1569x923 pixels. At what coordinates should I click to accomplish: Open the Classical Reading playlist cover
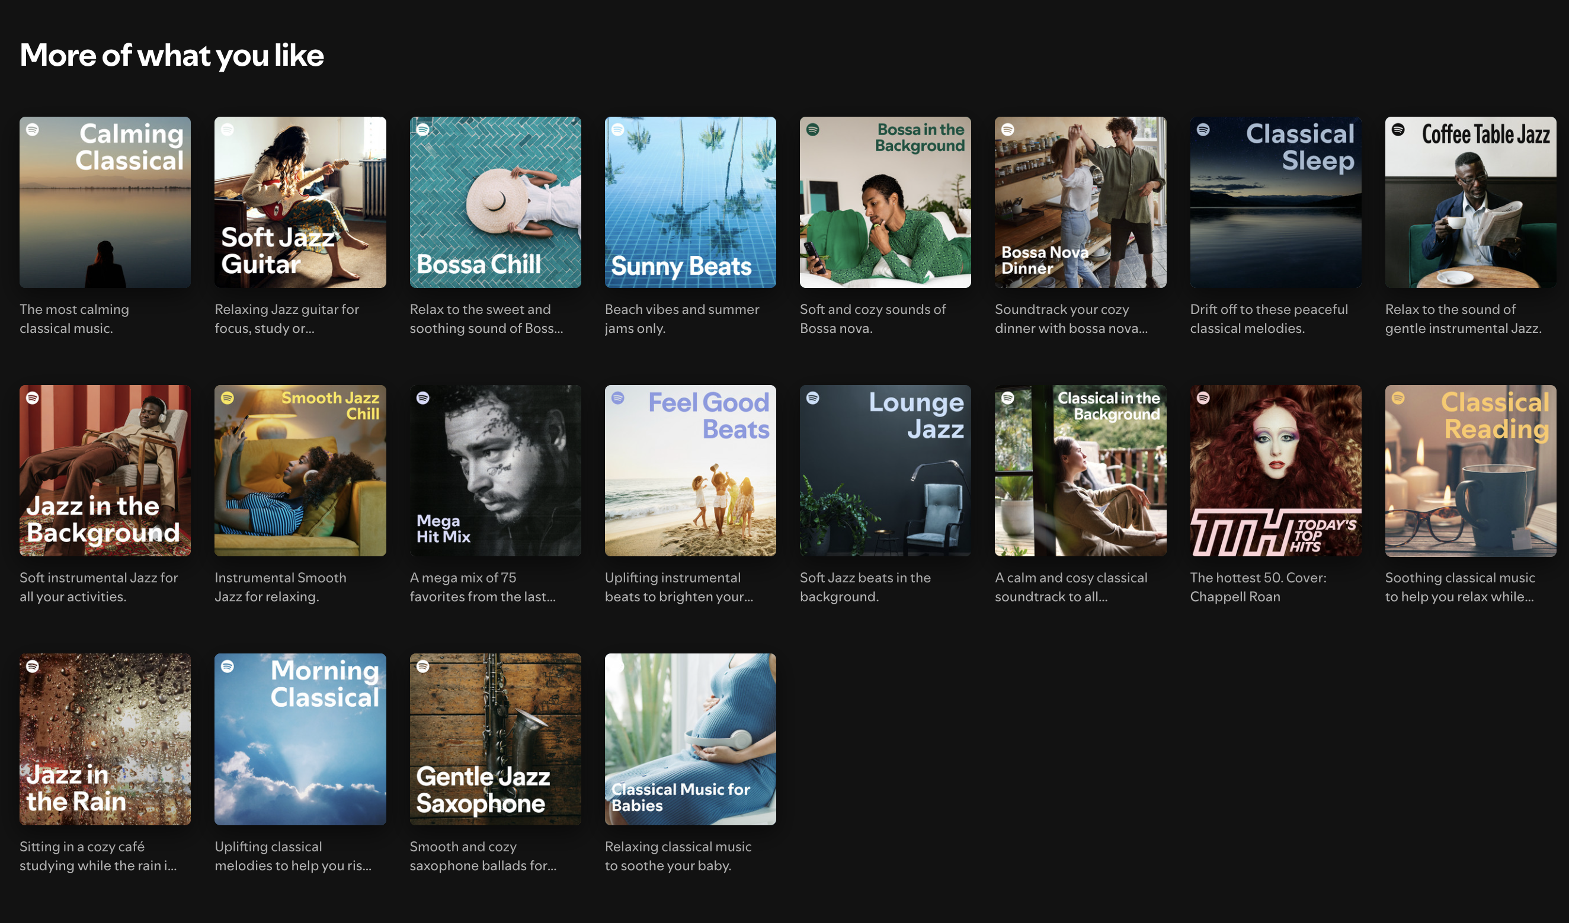coord(1471,470)
